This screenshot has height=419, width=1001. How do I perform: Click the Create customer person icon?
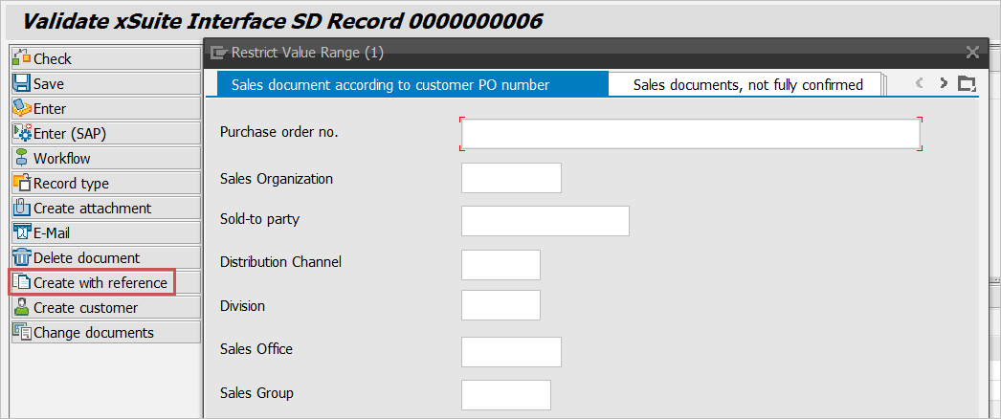[x=22, y=308]
